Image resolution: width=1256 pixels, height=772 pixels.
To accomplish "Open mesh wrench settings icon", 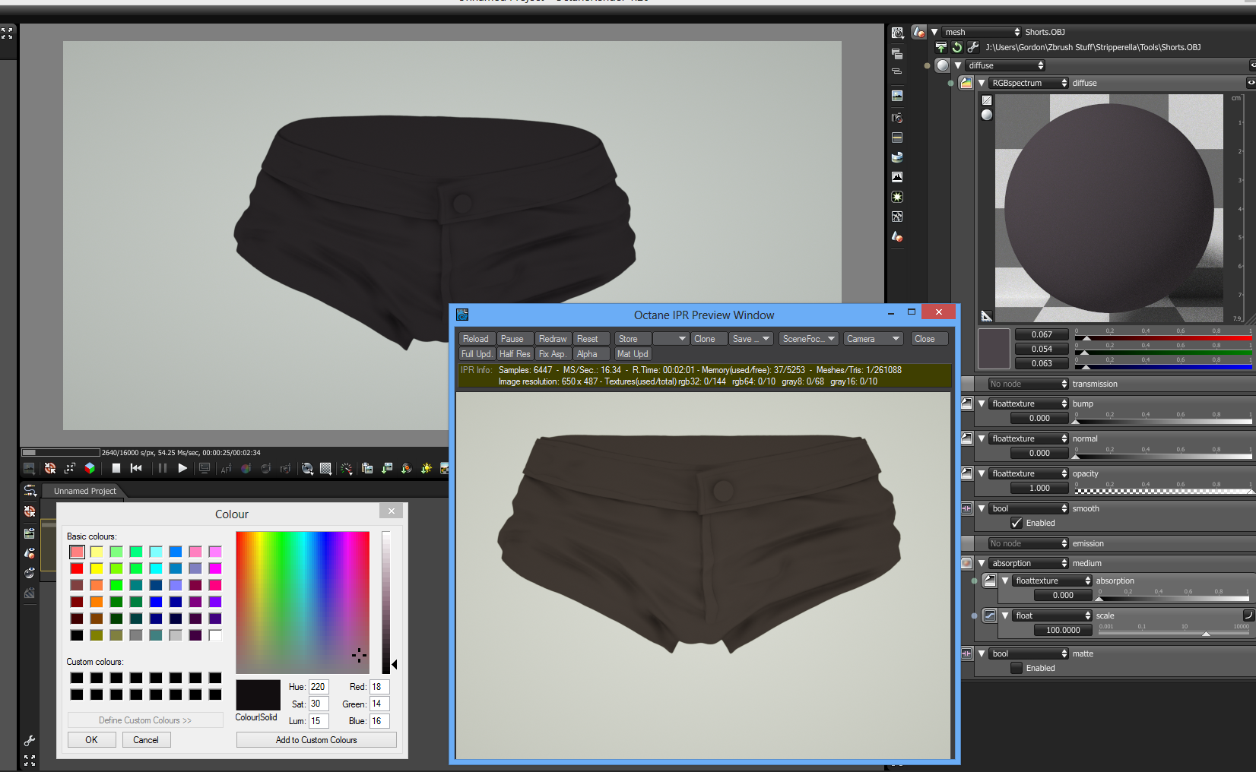I will click(x=972, y=47).
